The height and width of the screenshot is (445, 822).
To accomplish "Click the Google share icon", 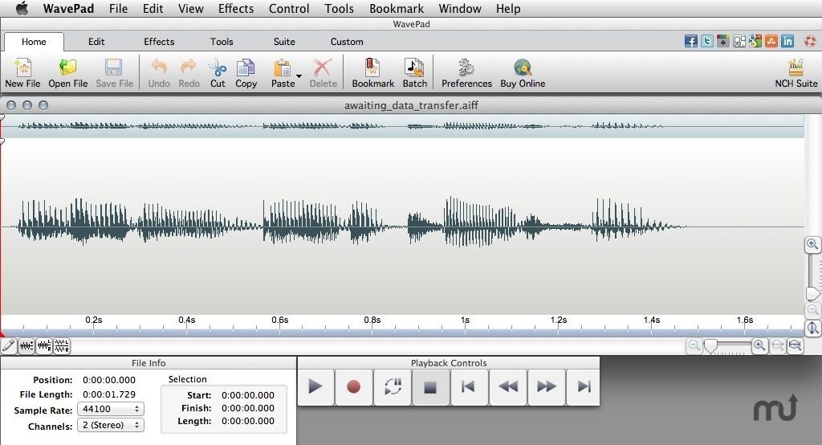I will pyautogui.click(x=755, y=41).
